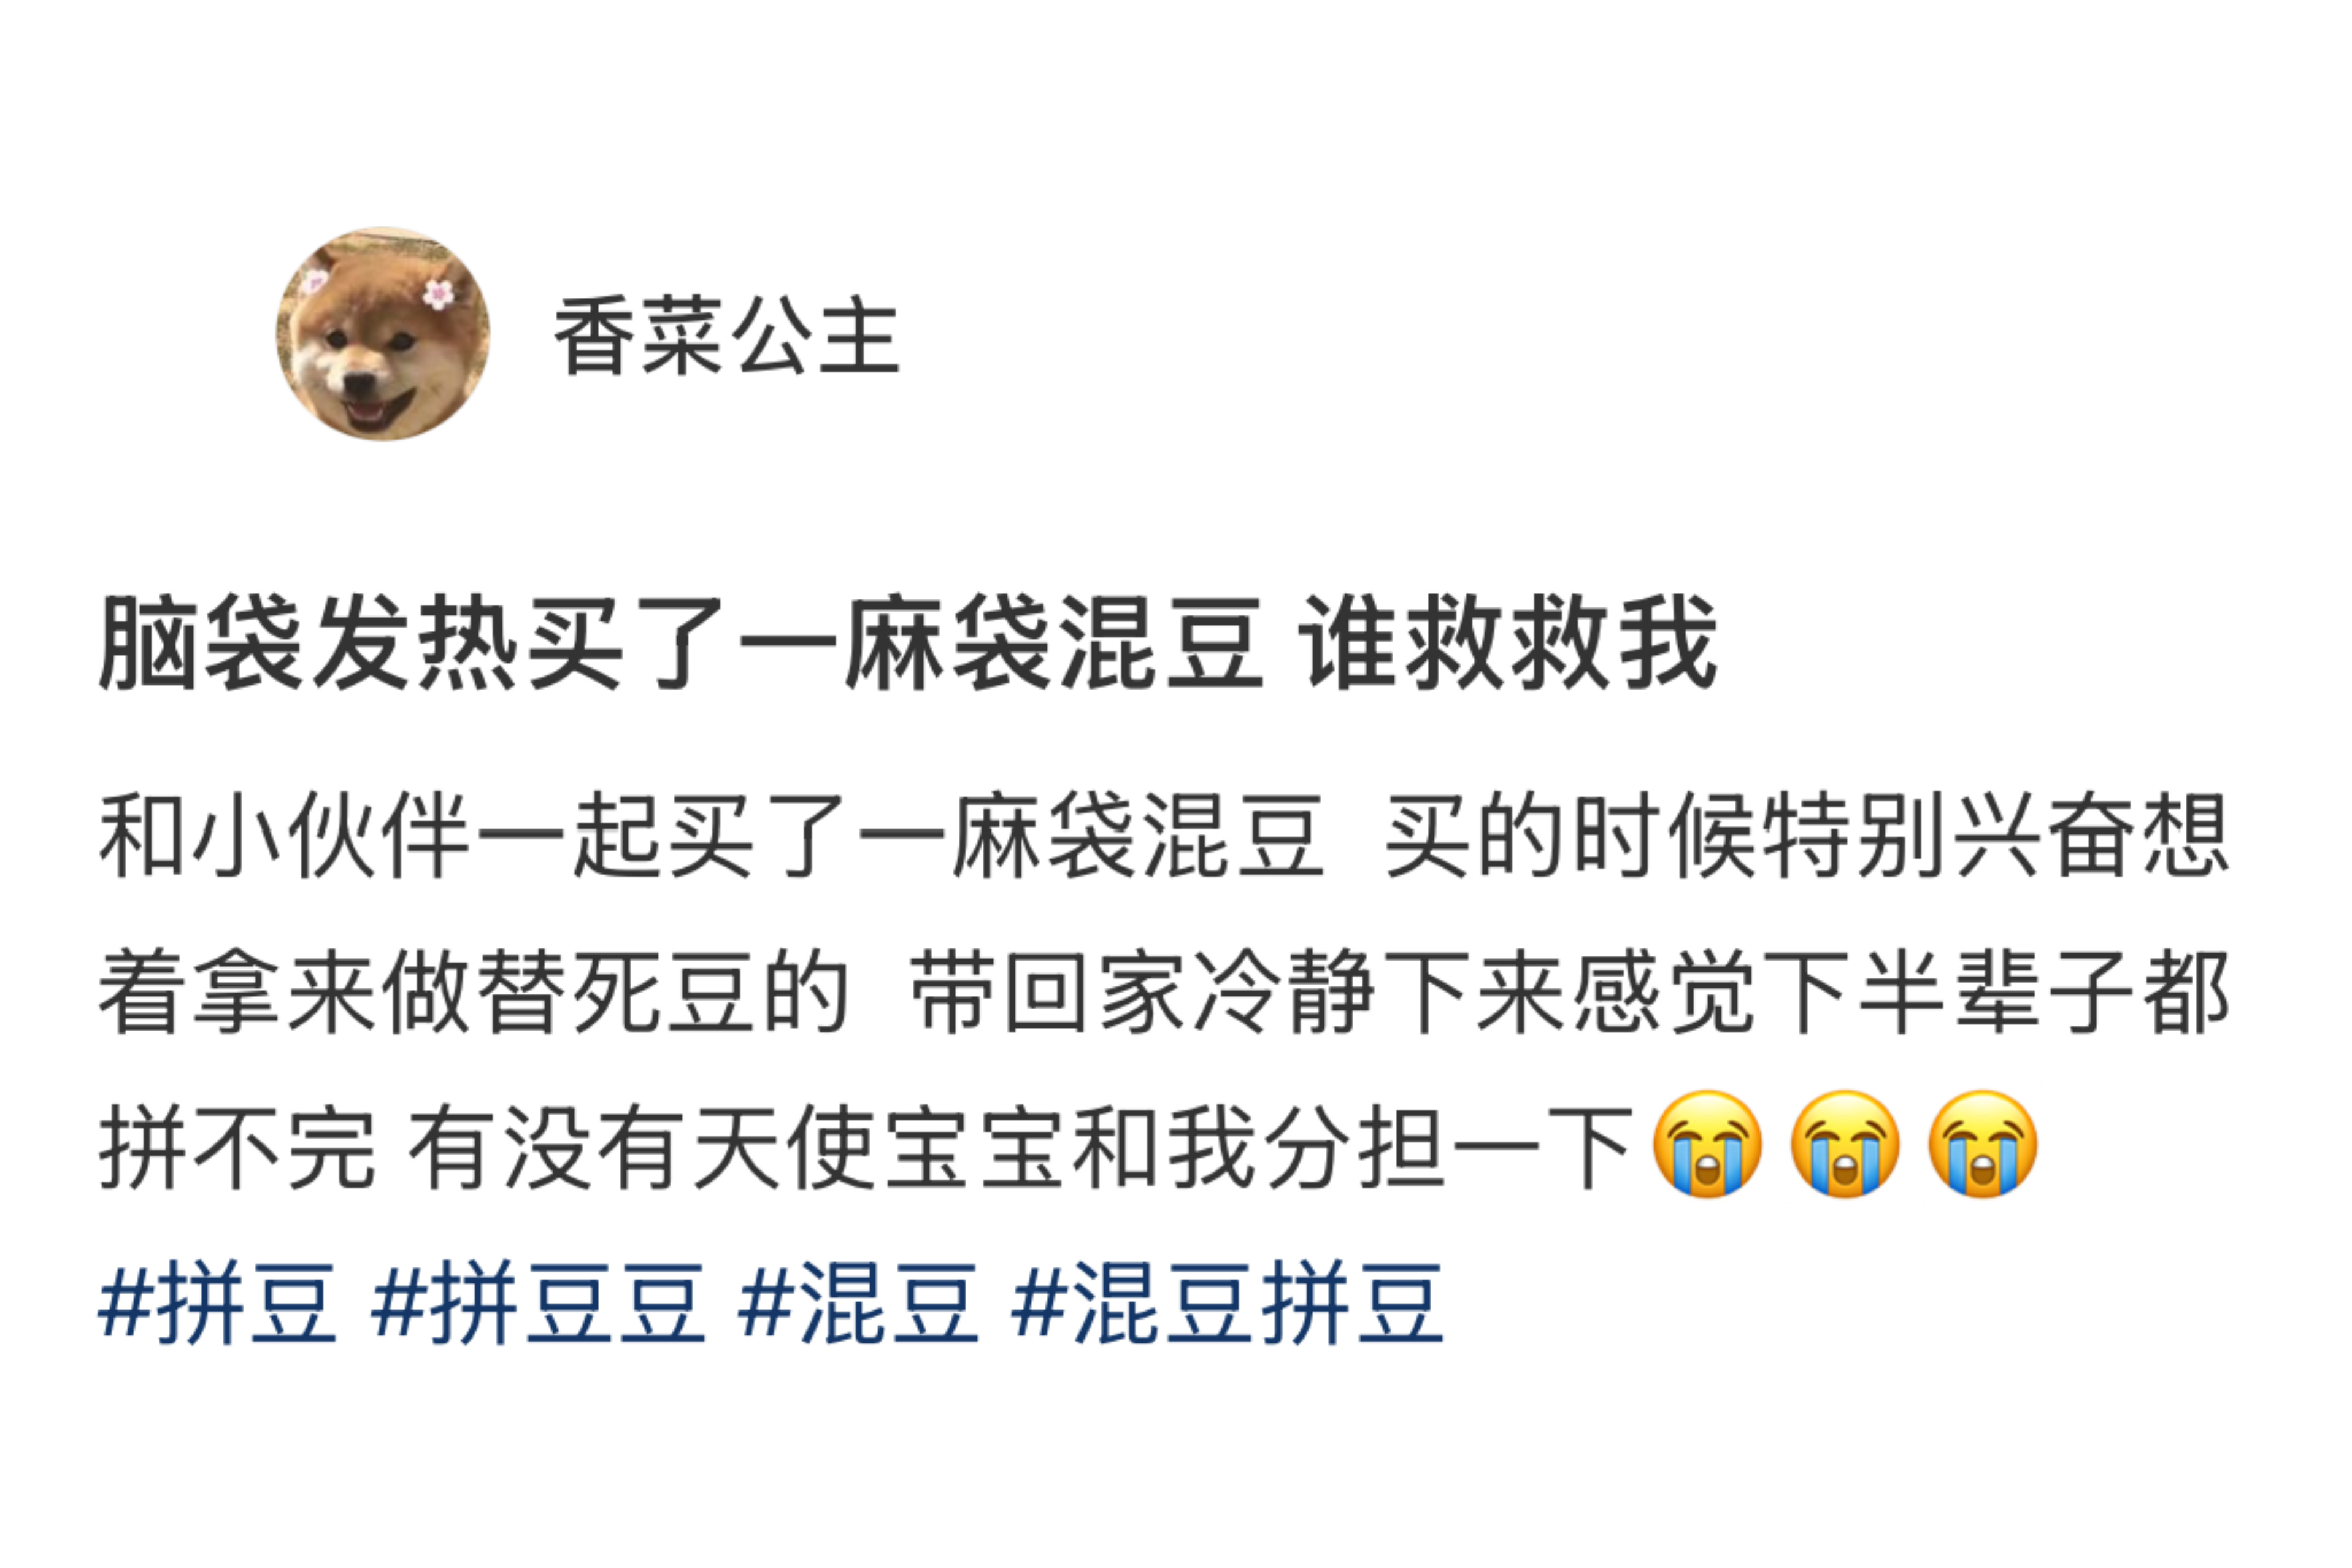Open the Shiba dog profile avatar
This screenshot has height=1568, width=2352.
383,334
